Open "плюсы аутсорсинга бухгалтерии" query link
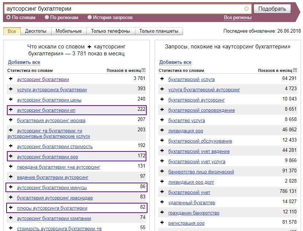 coord(52,208)
